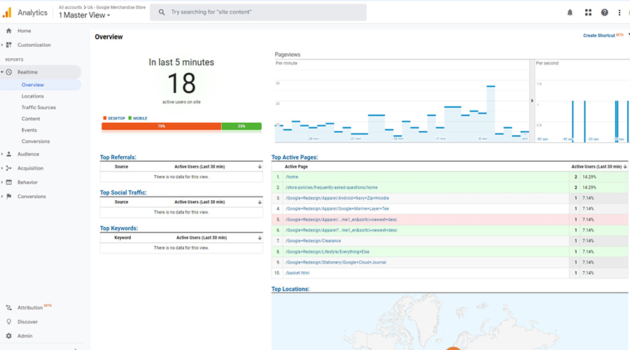Click the Acquisition arrows icon

click(x=9, y=168)
